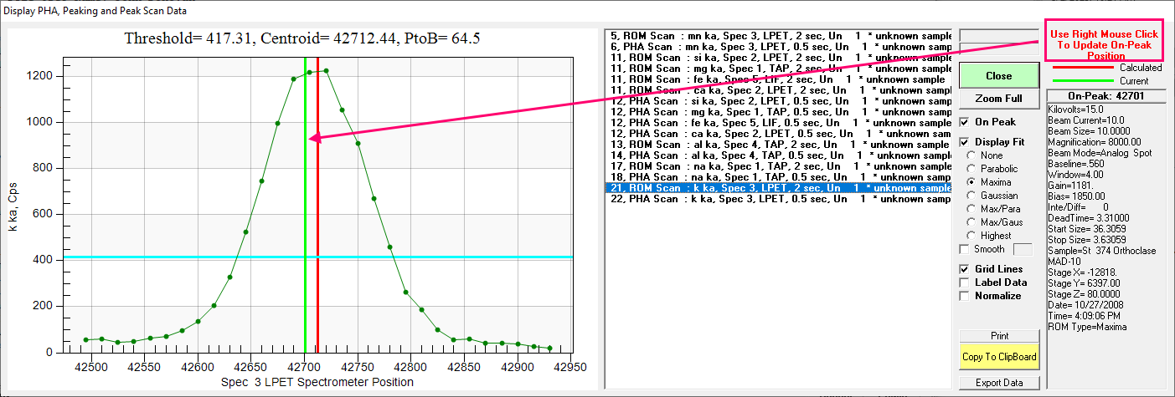This screenshot has width=1175, height=397.
Task: Click the green Close button
Action: 998,75
